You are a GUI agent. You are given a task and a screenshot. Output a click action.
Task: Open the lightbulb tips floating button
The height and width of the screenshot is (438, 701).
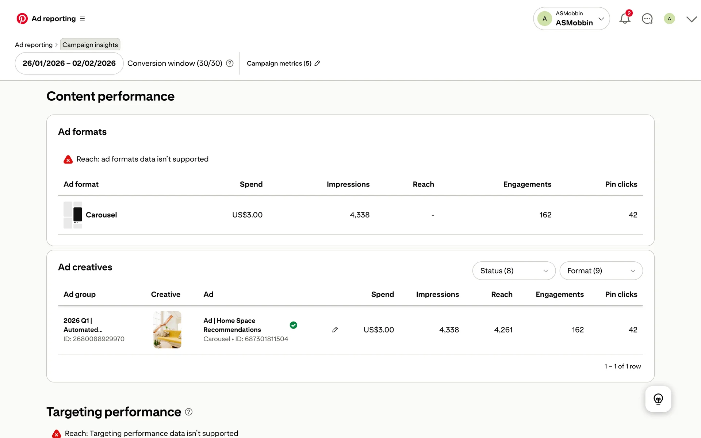658,399
